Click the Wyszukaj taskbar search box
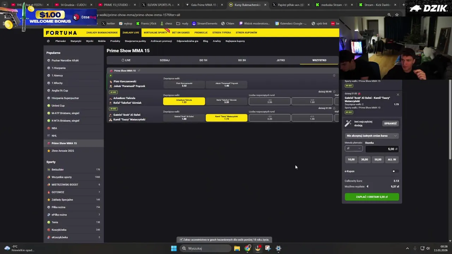The width and height of the screenshot is (452, 254). click(205, 248)
